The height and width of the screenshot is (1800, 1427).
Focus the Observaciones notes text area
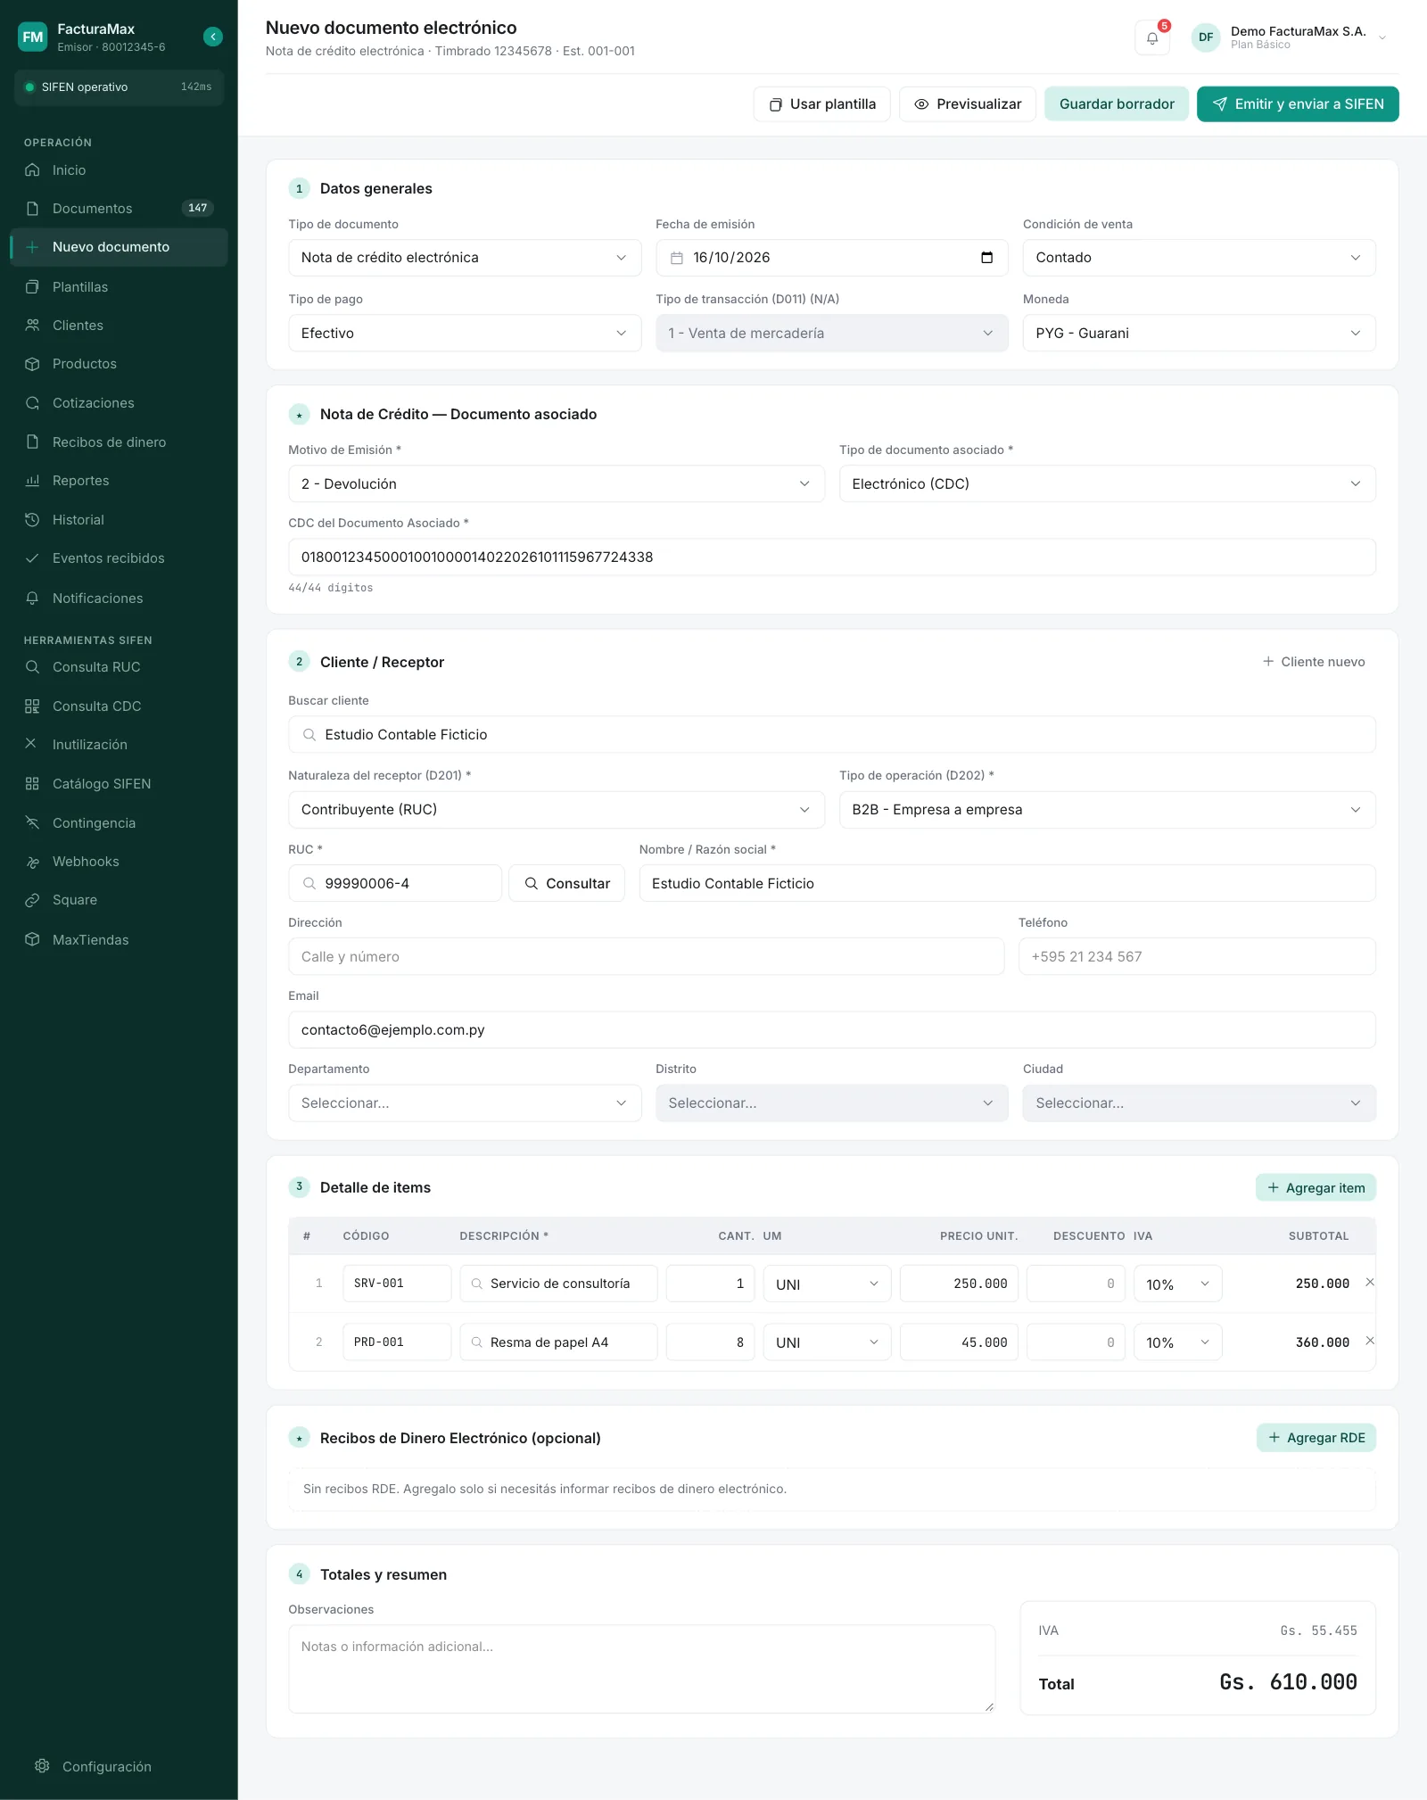(641, 1668)
